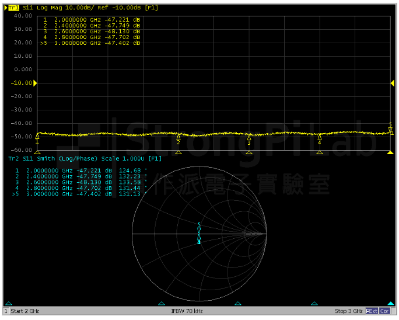Click filled yellow x-axis triangle for marker 5
399x320 pixels.
(390, 152)
